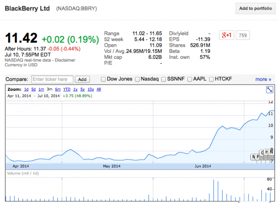
Task: Click the +0.02 (0.19%) price change
Action: pos(70,39)
